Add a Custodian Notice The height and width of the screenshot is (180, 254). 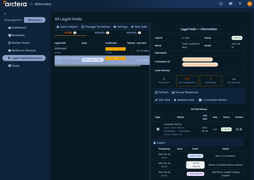213,100
